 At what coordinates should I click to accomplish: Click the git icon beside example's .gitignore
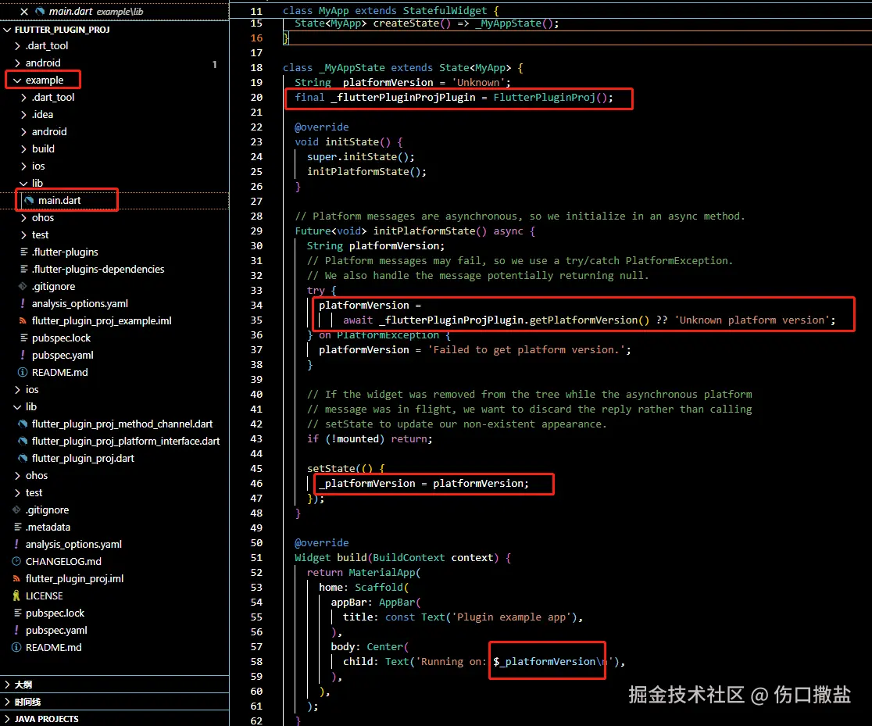click(23, 287)
